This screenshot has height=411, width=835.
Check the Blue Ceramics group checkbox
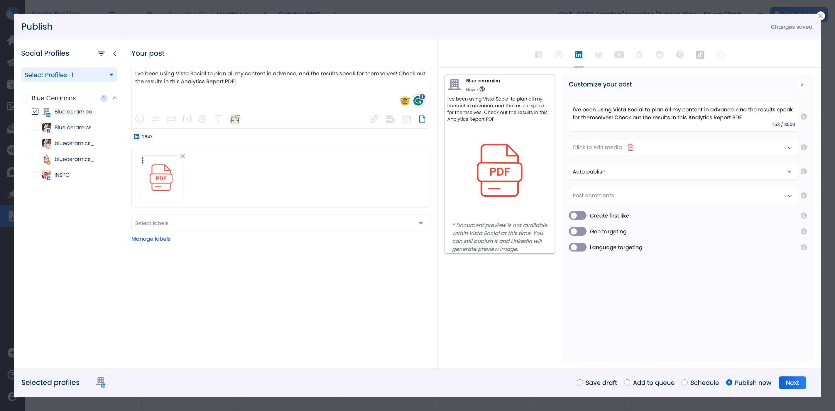(x=25, y=98)
